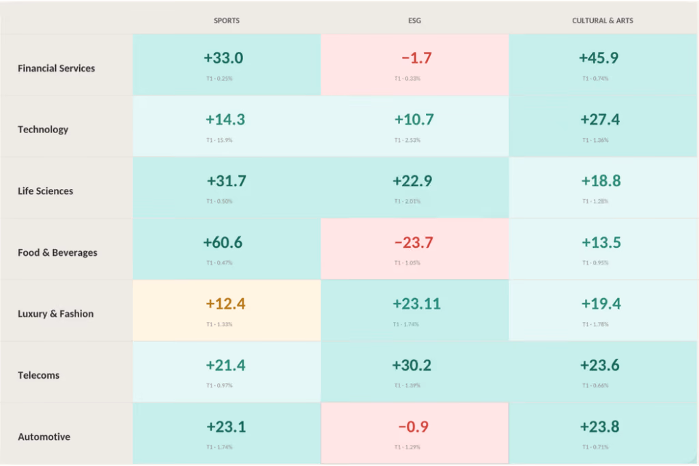Open the +60.6 Food & Beverages Sports cell
The height and width of the screenshot is (466, 699).
click(227, 249)
